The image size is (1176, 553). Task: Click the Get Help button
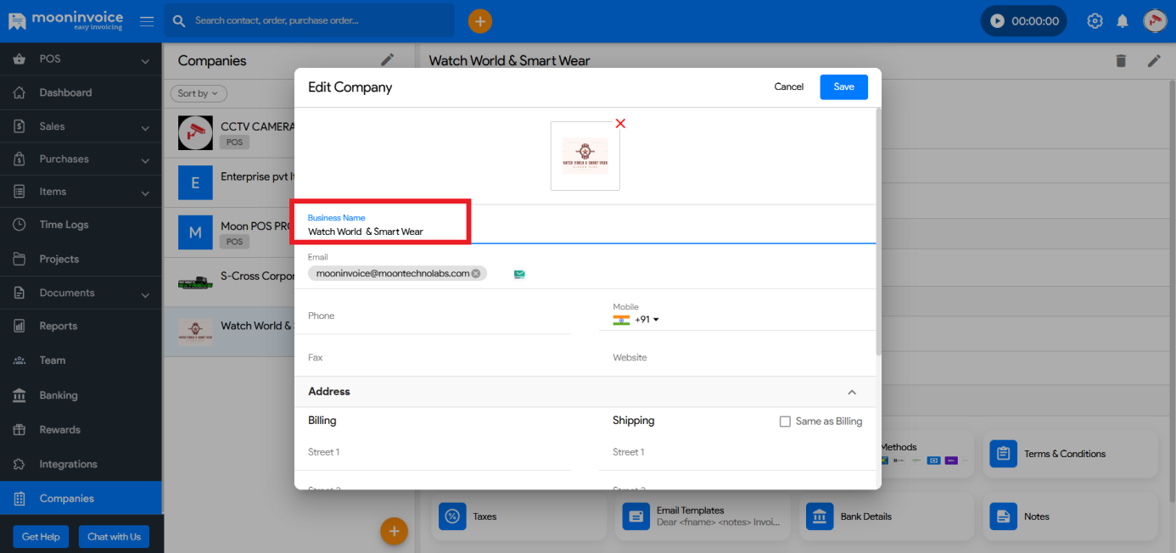[x=41, y=537]
